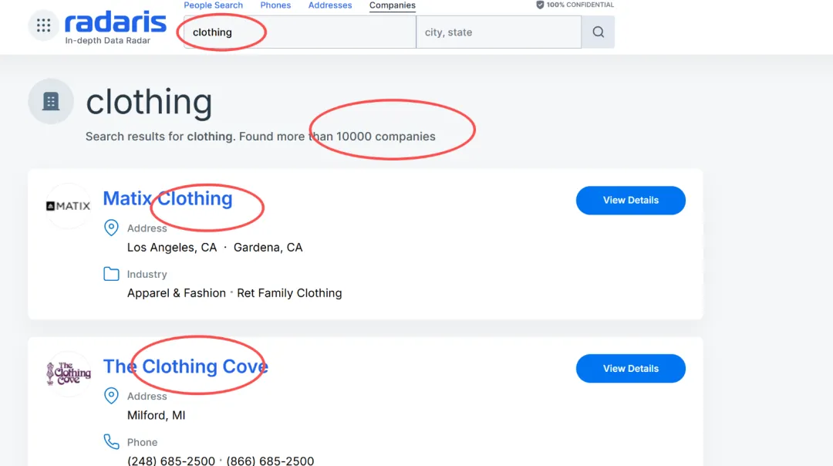Switch to Phones tab
The height and width of the screenshot is (466, 833).
coord(275,5)
